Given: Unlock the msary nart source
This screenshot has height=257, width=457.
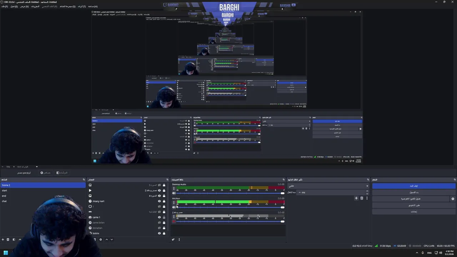Looking at the screenshot, I should (164, 201).
